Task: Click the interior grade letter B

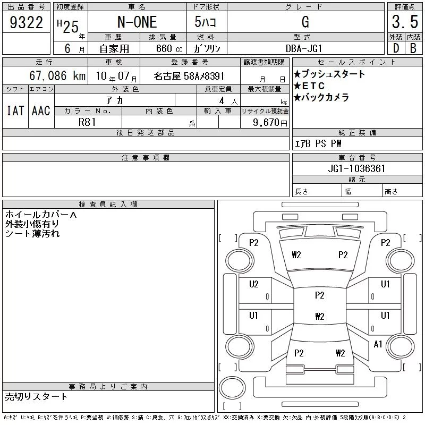Action: pyautogui.click(x=413, y=48)
